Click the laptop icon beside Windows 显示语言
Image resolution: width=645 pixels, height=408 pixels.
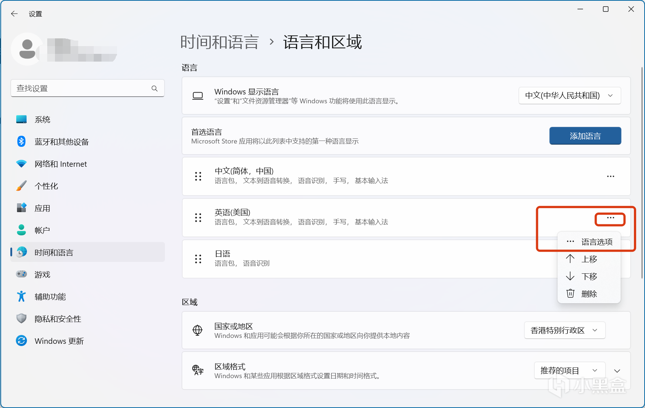click(x=198, y=96)
